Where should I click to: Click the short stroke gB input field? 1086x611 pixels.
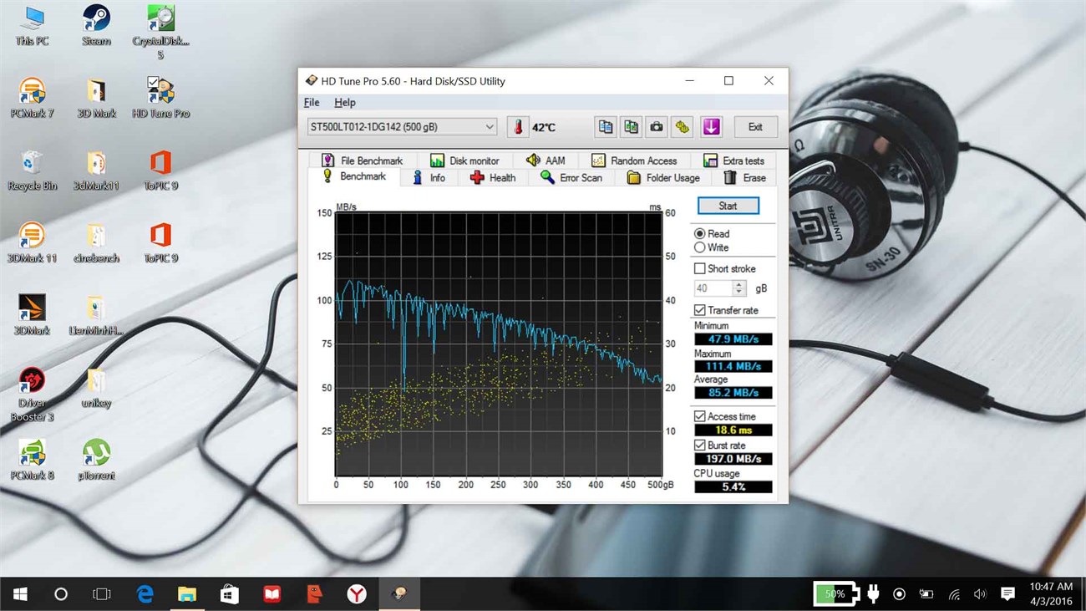point(712,288)
